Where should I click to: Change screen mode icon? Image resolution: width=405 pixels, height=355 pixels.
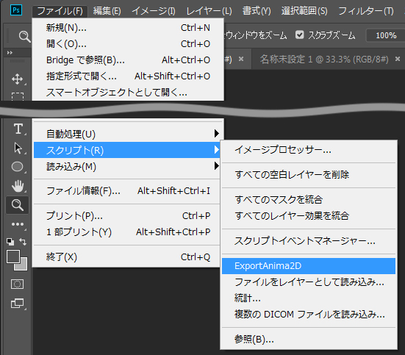pyautogui.click(x=18, y=303)
